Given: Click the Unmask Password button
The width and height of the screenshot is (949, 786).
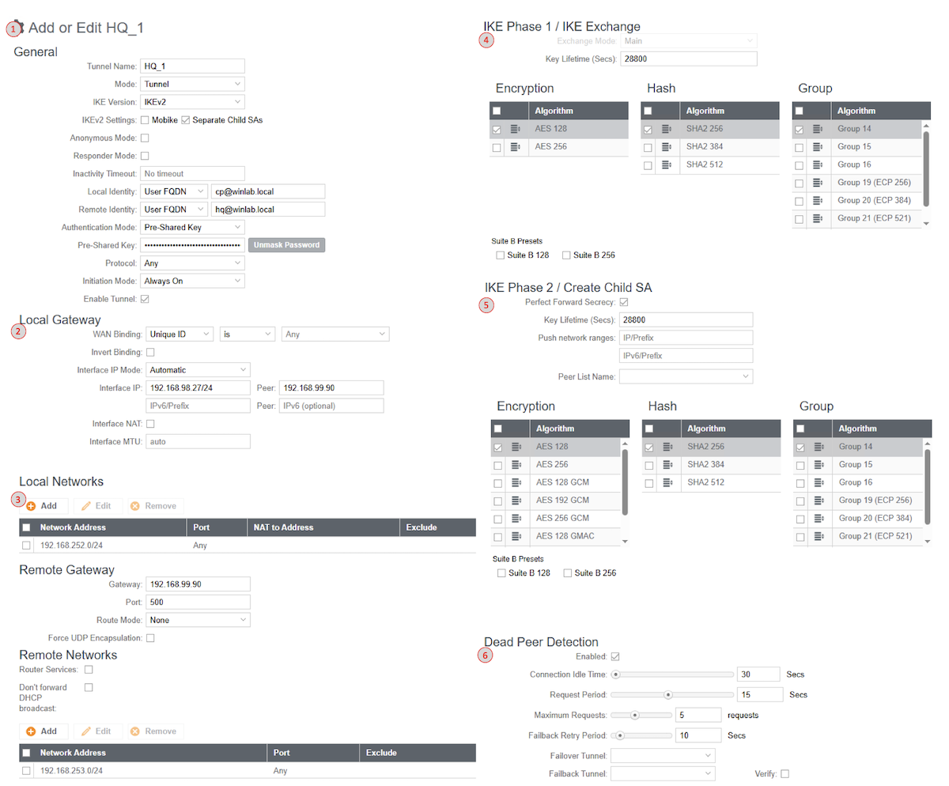Looking at the screenshot, I should [288, 245].
